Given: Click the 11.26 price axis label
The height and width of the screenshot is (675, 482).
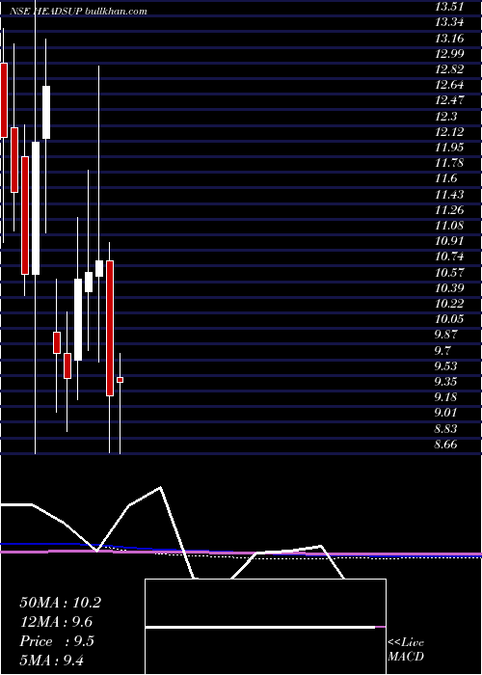Looking at the screenshot, I should click(x=449, y=210).
